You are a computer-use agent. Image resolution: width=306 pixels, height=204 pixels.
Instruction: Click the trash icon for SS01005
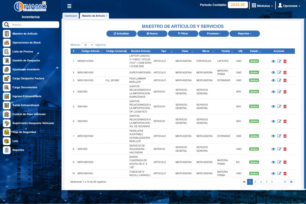click(285, 92)
